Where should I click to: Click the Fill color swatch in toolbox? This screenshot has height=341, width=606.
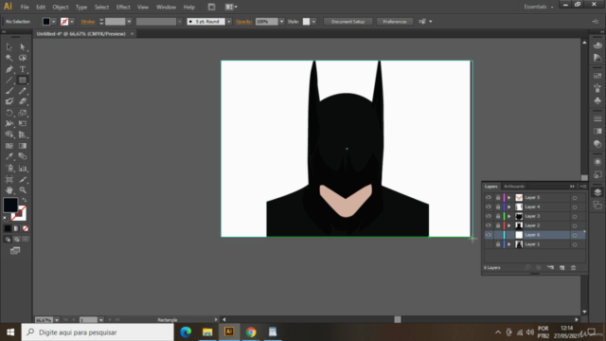click(10, 205)
